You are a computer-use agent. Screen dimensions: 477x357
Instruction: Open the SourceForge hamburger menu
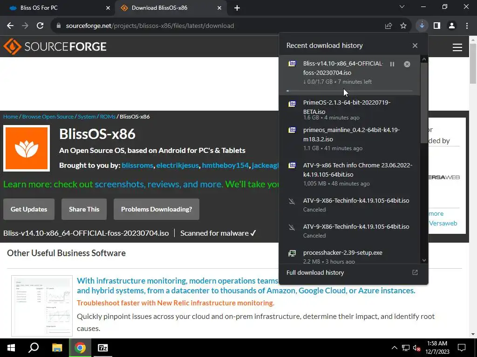tap(457, 47)
